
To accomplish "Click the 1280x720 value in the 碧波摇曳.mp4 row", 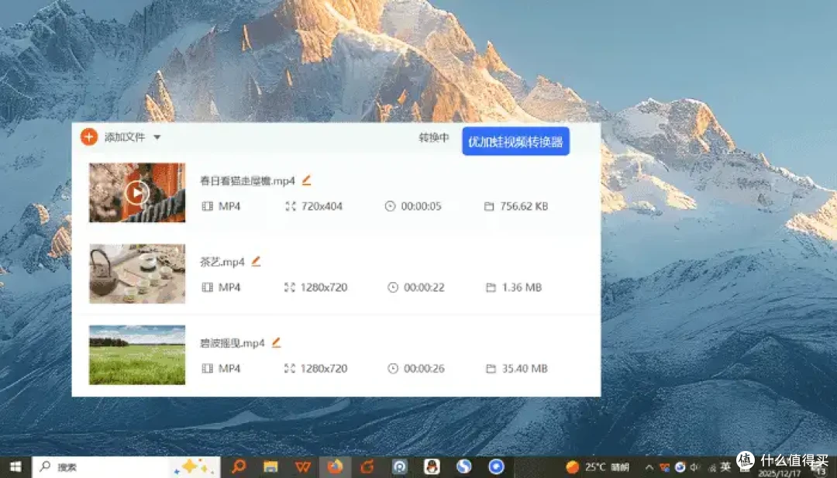I will 324,368.
